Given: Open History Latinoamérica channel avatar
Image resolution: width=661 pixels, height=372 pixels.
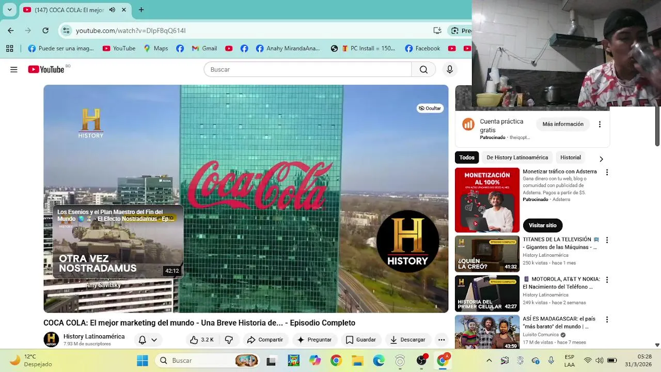Looking at the screenshot, I should [51, 339].
